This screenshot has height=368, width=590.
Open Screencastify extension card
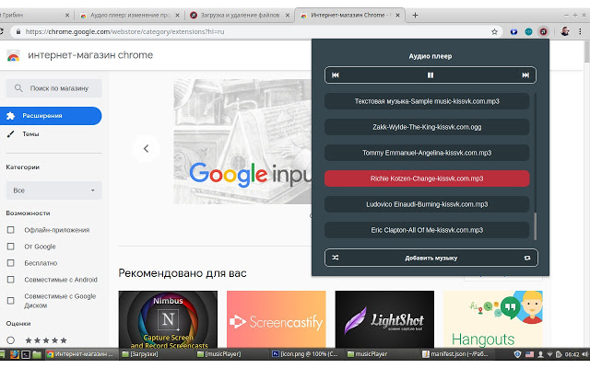277,319
